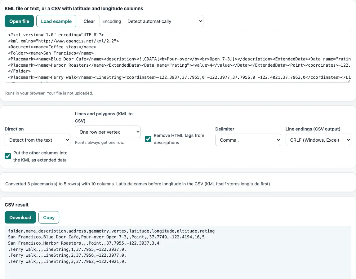Click the Placemark Blue Door Cafe line in input
This screenshot has width=356, height=279.
pos(179,59)
